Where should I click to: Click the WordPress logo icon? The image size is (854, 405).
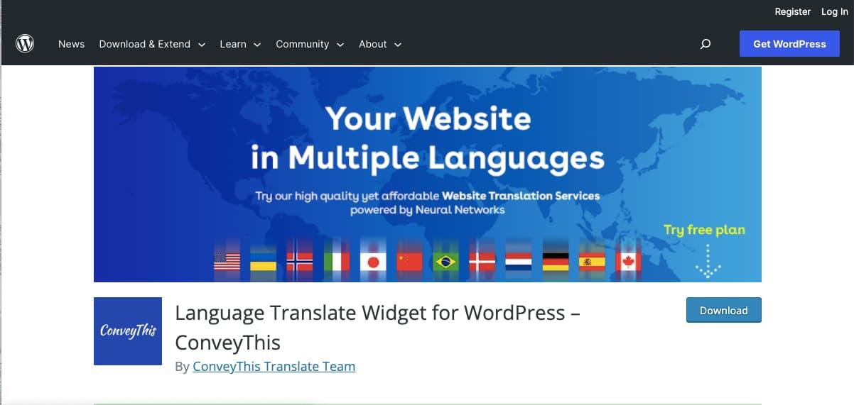click(x=25, y=44)
